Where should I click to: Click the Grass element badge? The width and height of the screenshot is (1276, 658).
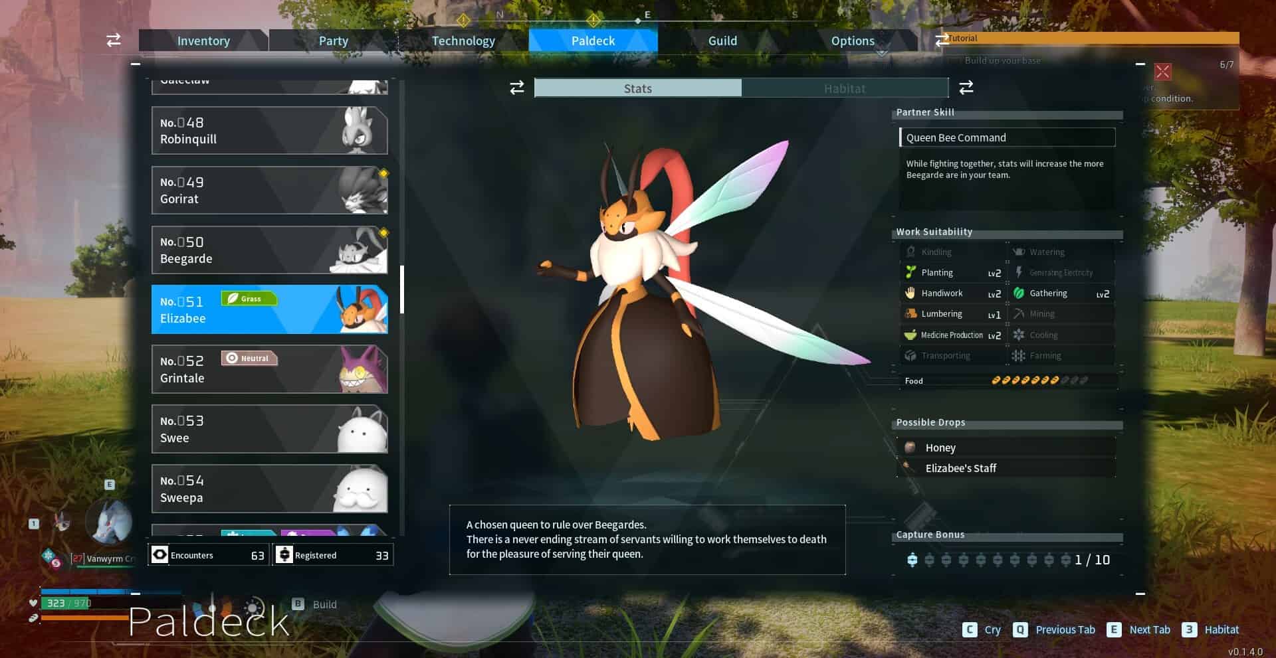(249, 299)
